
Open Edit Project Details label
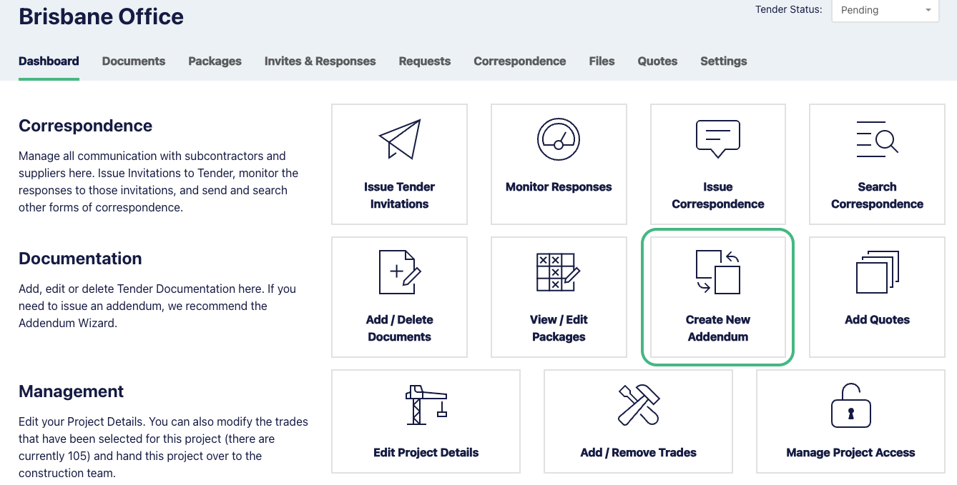[x=426, y=453]
